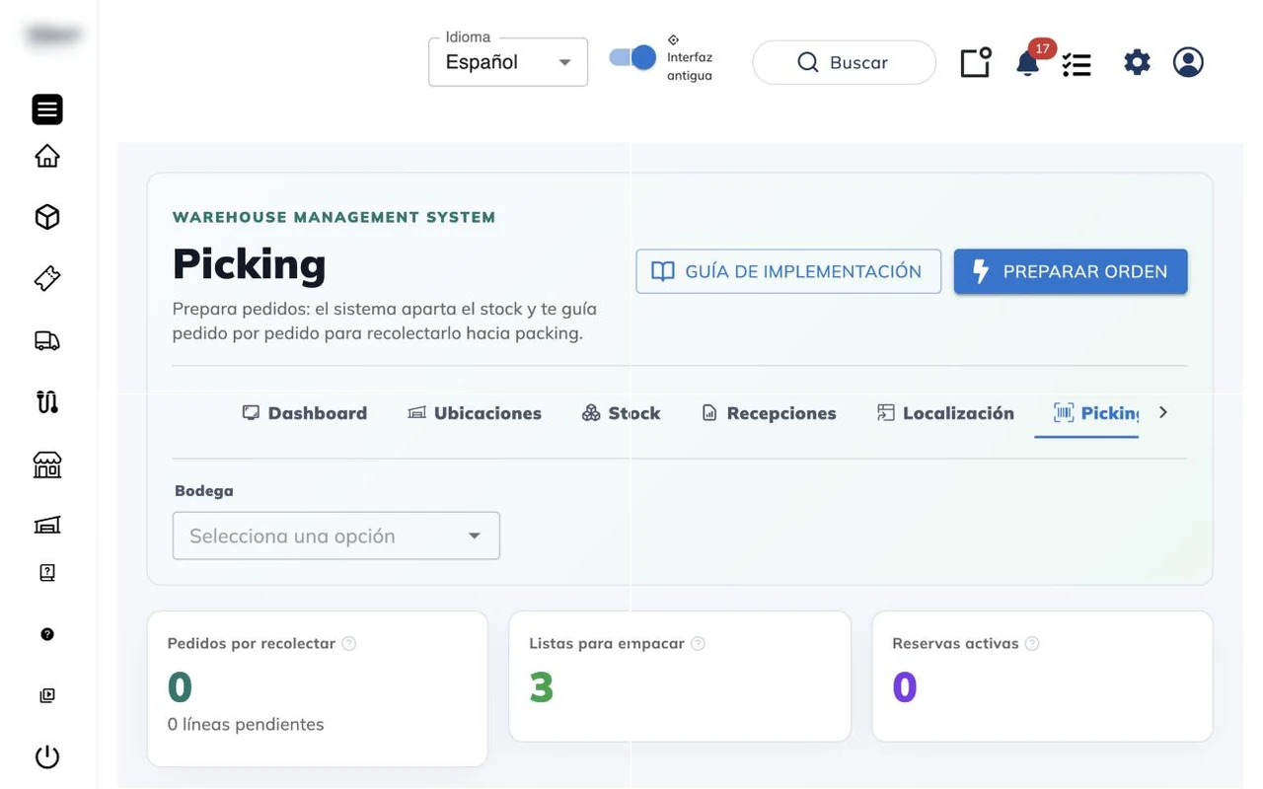Open the store icon in sidebar
Image resolution: width=1263 pixels, height=789 pixels.
tap(47, 465)
